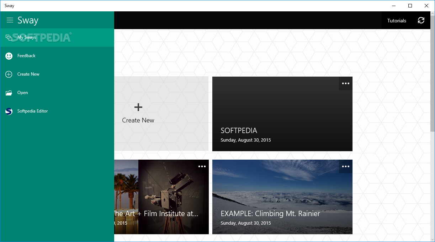Click the Create New tile label
The height and width of the screenshot is (242, 435).
pos(138,120)
